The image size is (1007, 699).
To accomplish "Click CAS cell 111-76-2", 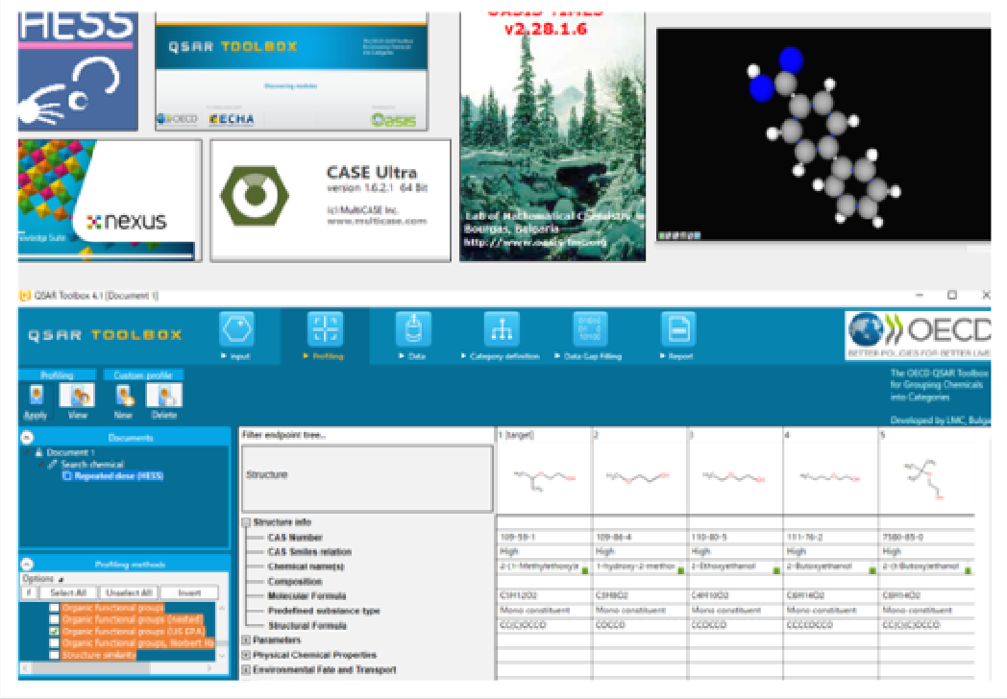I will [830, 538].
